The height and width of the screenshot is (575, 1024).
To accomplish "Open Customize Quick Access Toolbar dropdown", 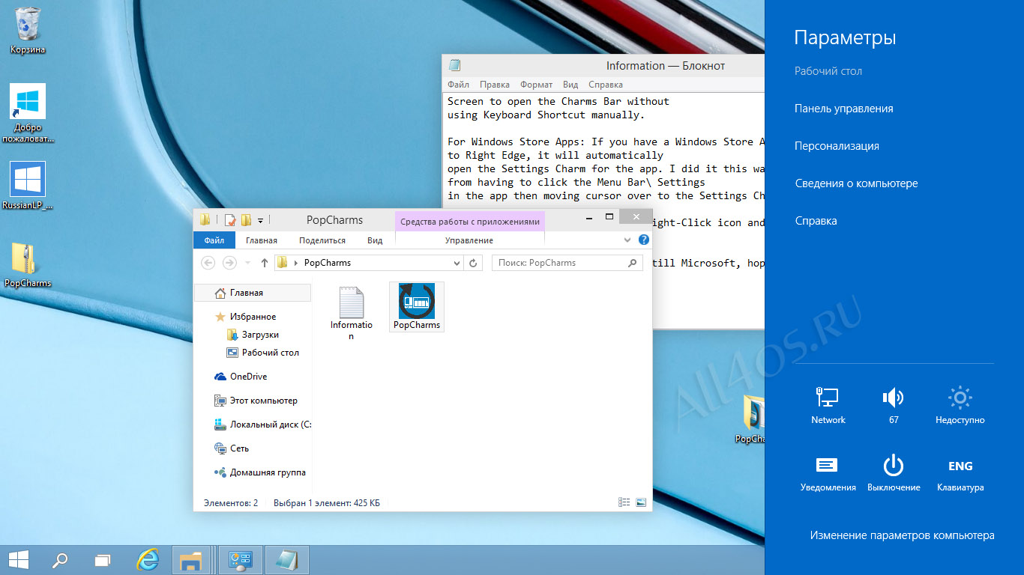I will coord(260,221).
